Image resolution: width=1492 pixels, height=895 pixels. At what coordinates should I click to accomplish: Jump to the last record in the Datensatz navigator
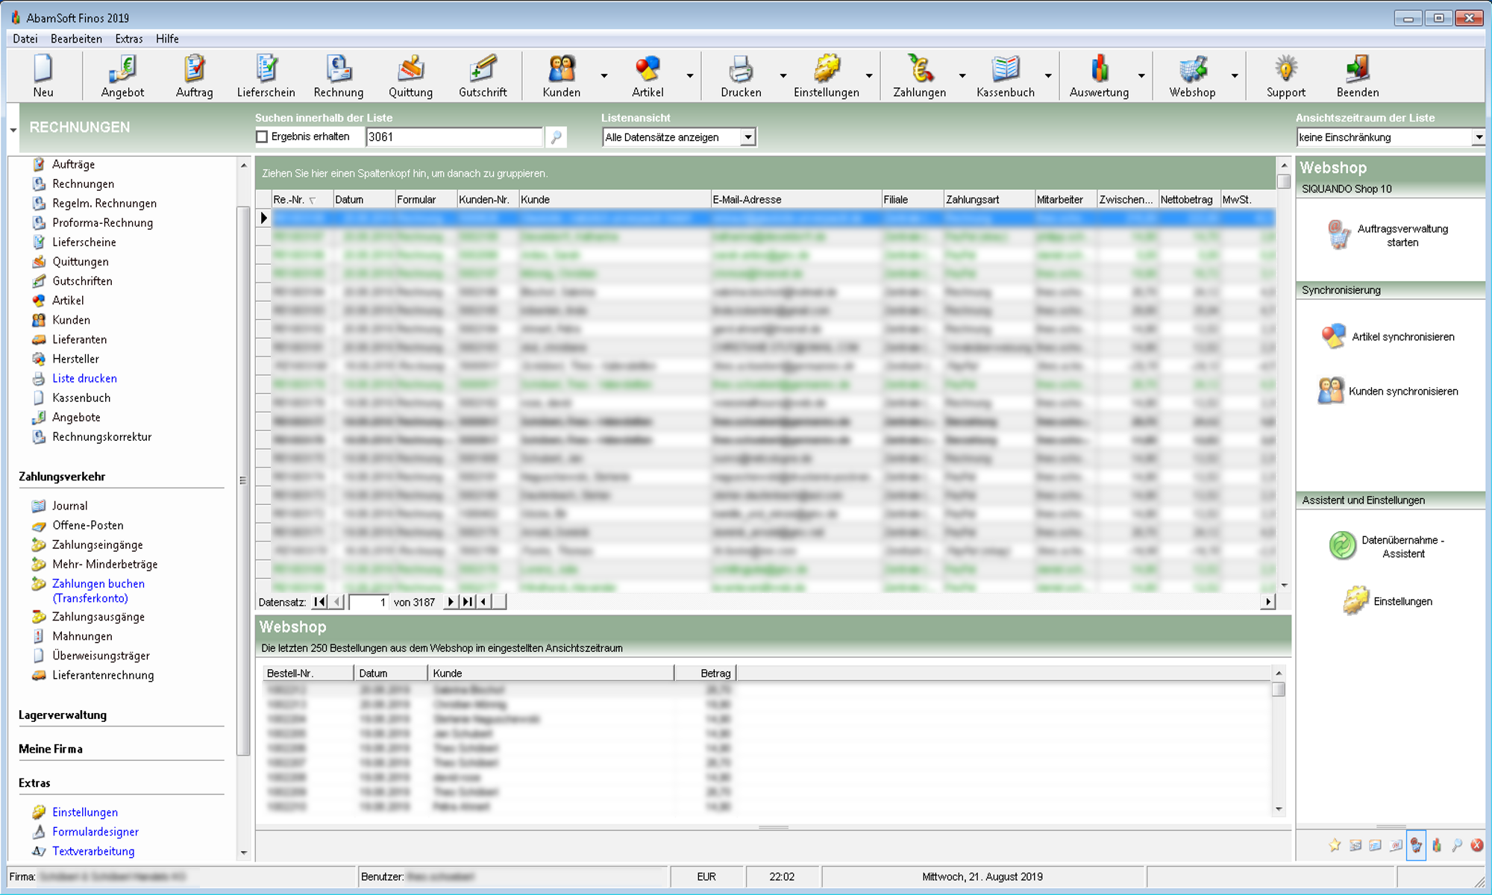pyautogui.click(x=467, y=602)
